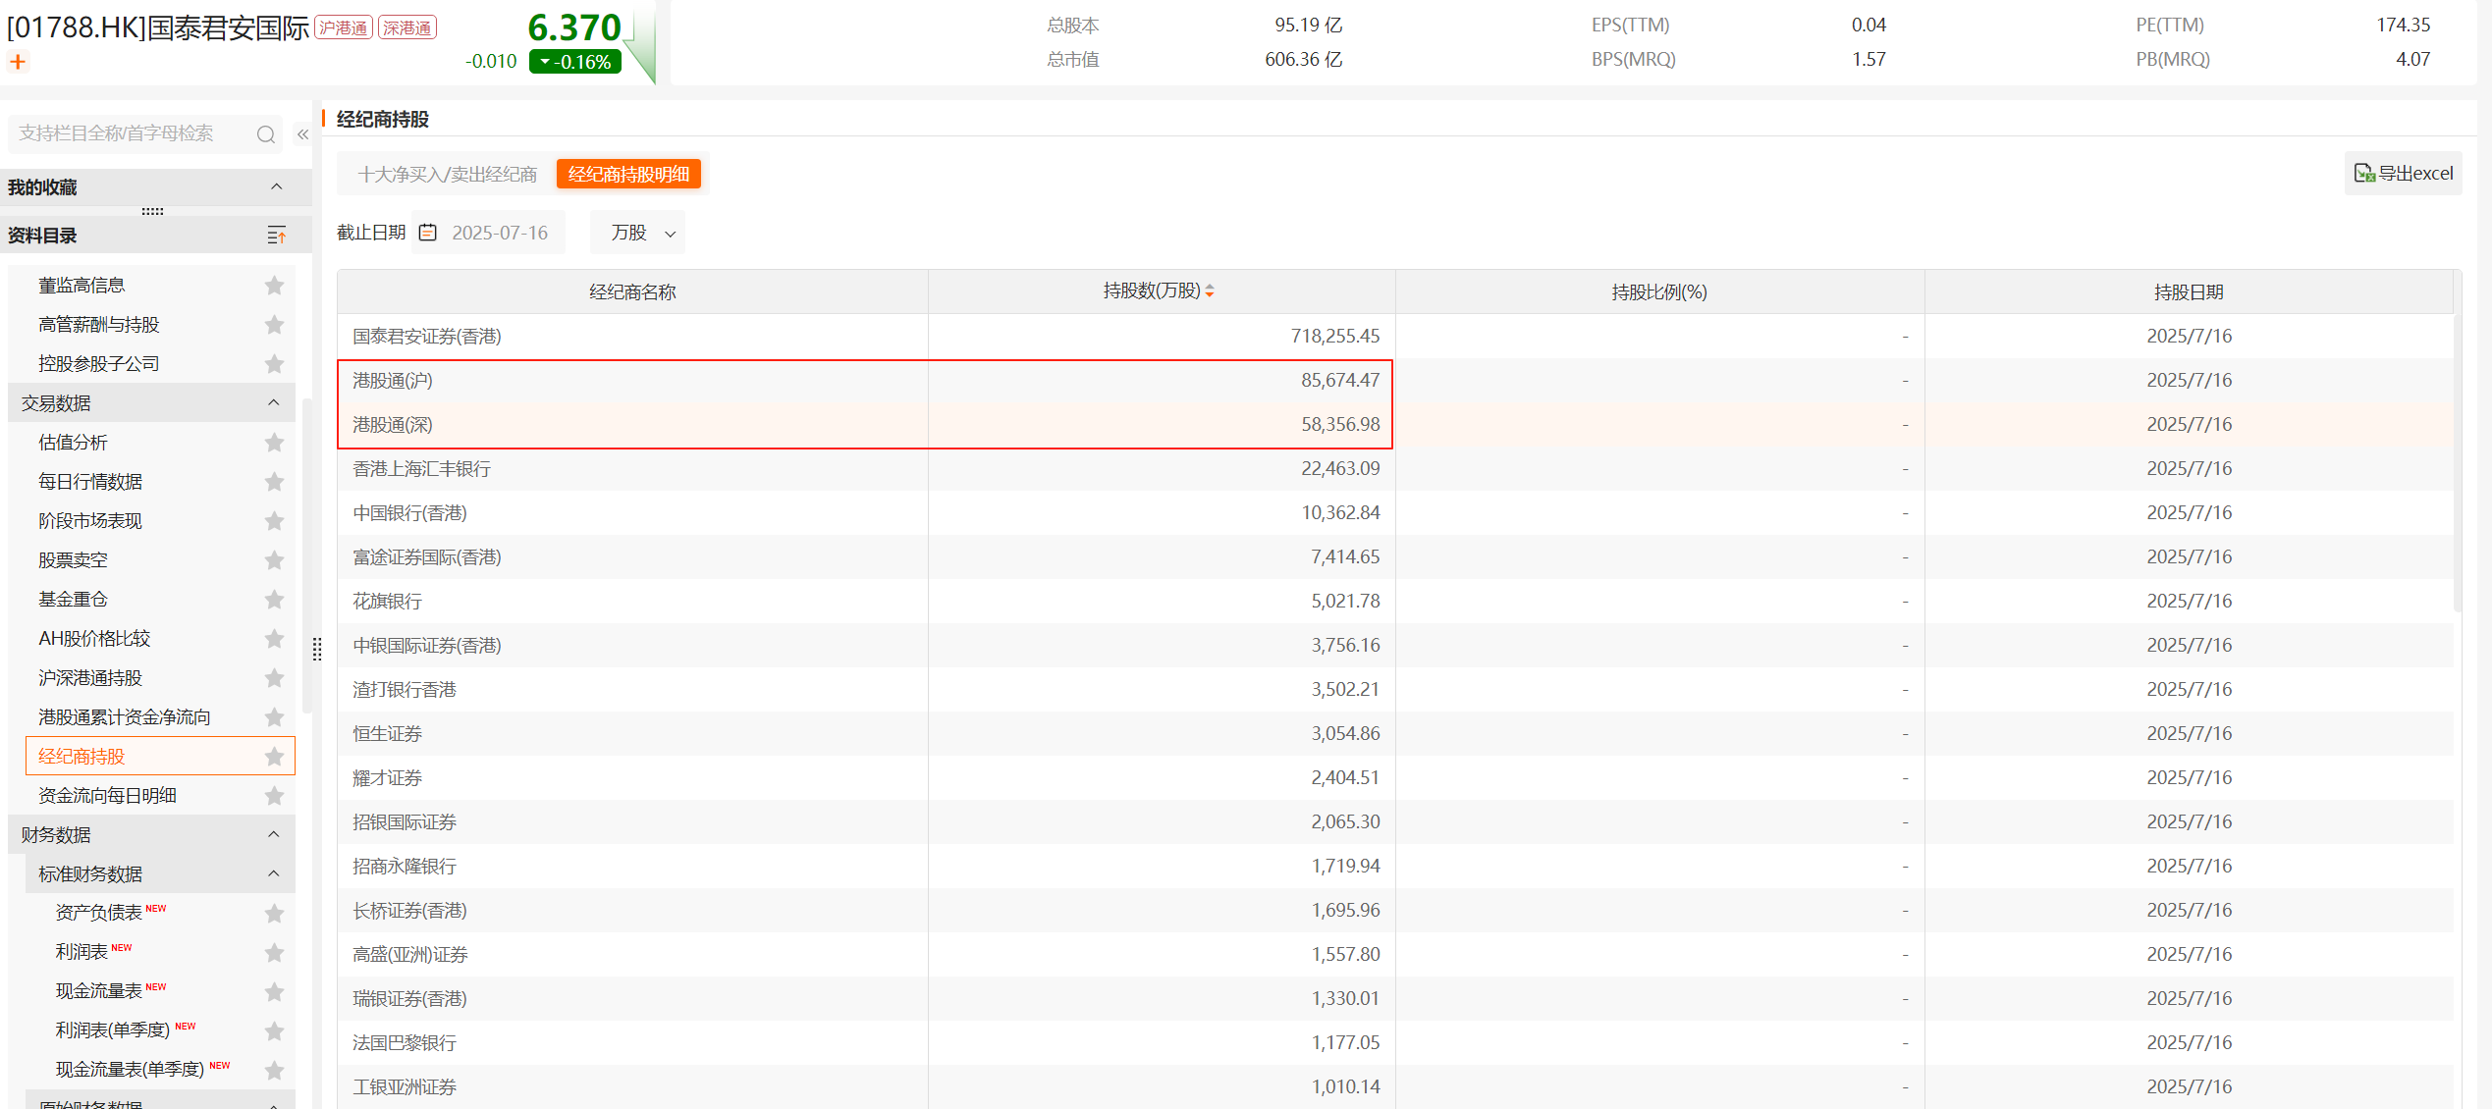Select the 渣打银行香港 row

1395,689
